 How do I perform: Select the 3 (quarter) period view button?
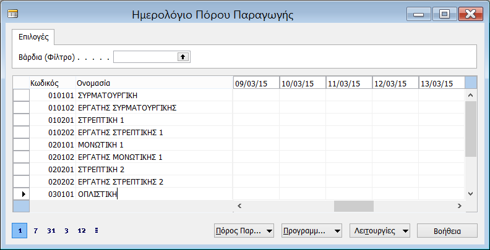pyautogui.click(x=66, y=231)
